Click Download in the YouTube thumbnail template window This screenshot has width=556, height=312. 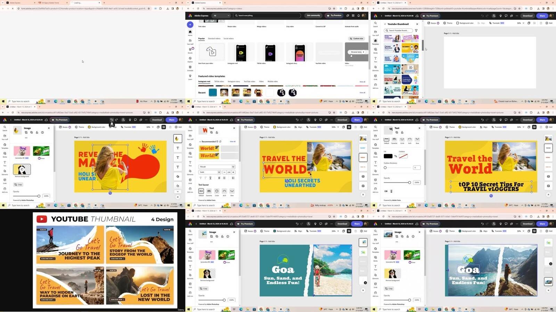click(528, 16)
